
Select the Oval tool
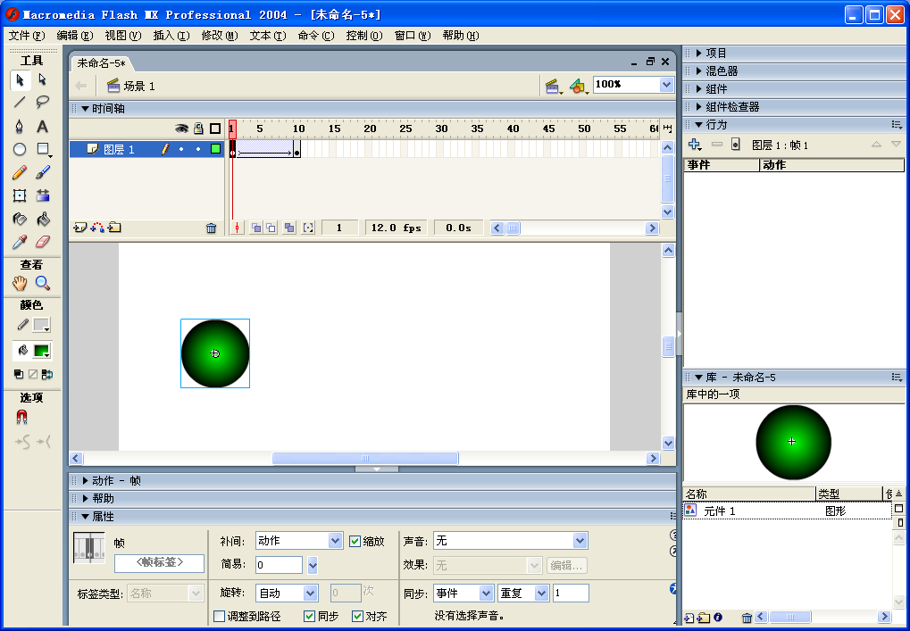20,149
